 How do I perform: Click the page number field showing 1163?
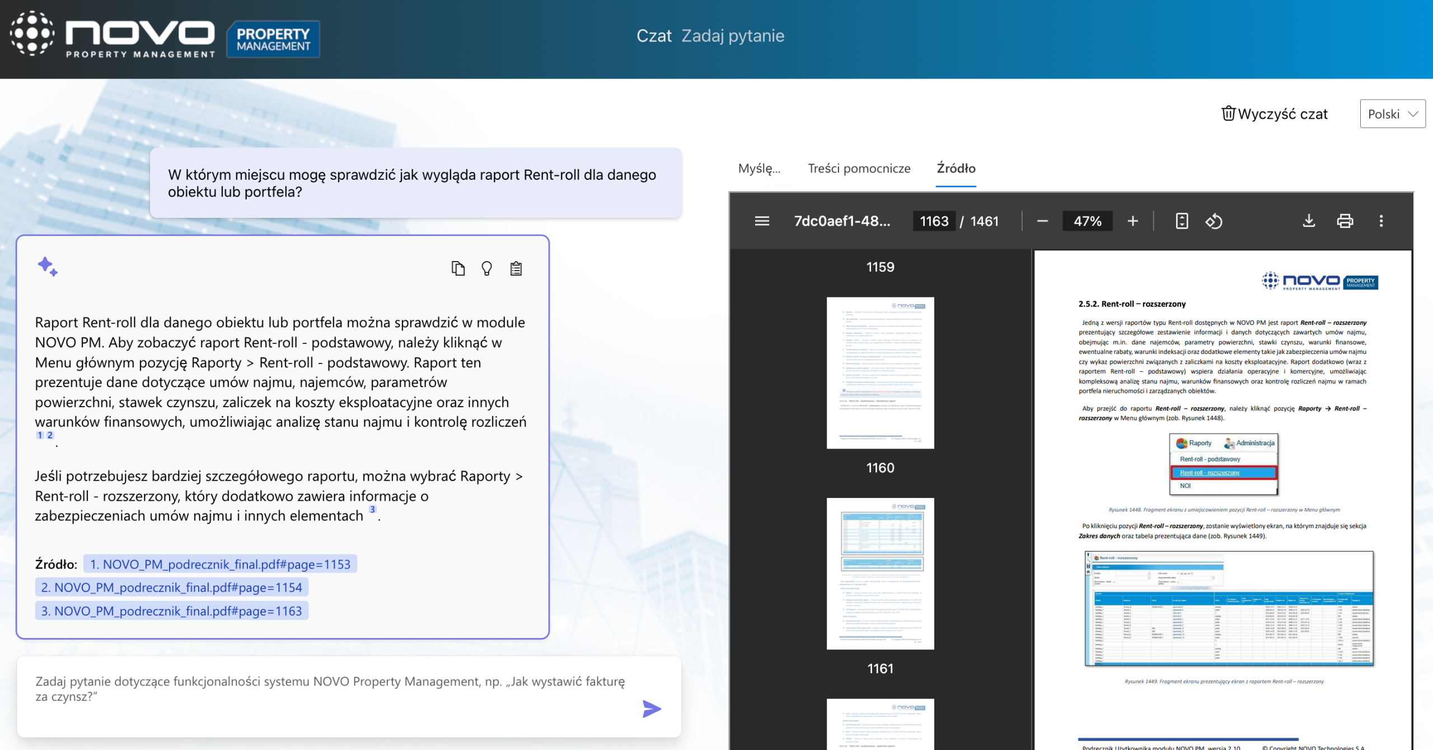[x=934, y=221]
